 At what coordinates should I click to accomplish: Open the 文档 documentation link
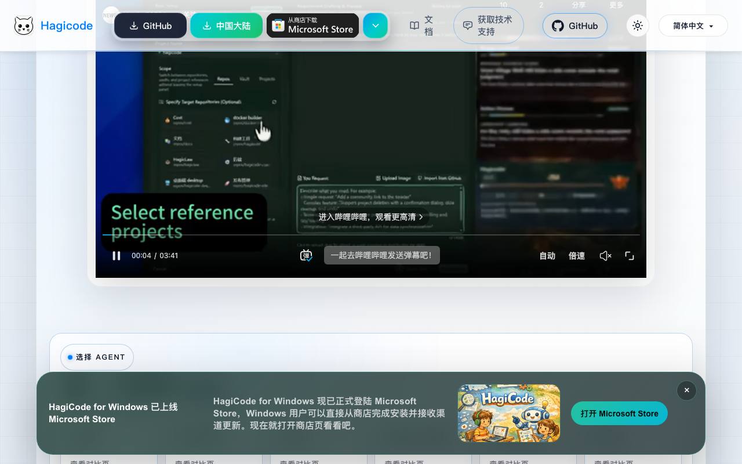pos(421,26)
